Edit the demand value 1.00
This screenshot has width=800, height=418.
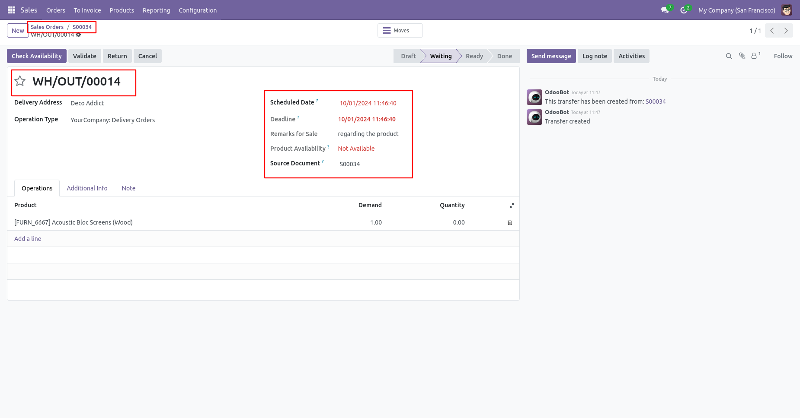376,222
